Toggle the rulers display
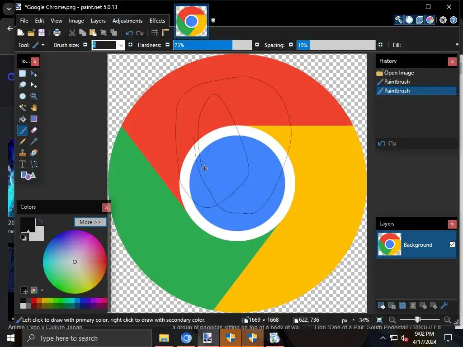This screenshot has width=463, height=347. pyautogui.click(x=165, y=33)
